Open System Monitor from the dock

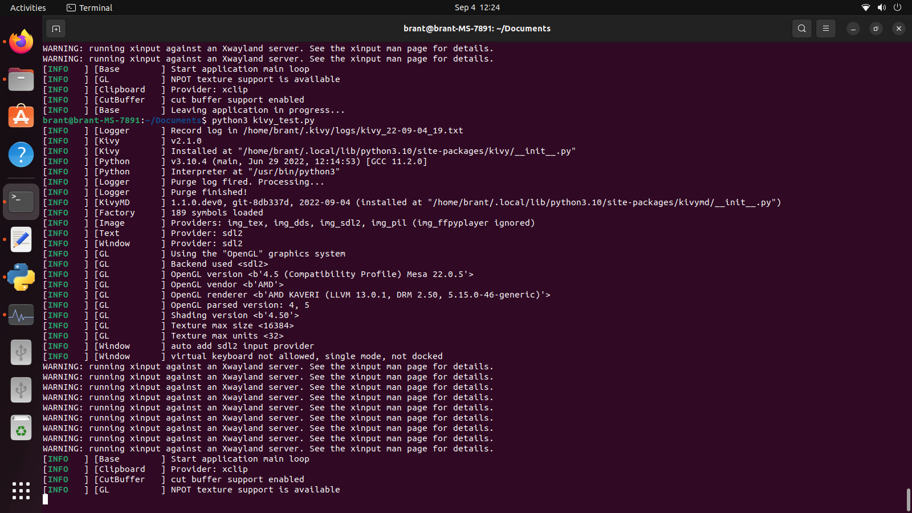(x=21, y=315)
